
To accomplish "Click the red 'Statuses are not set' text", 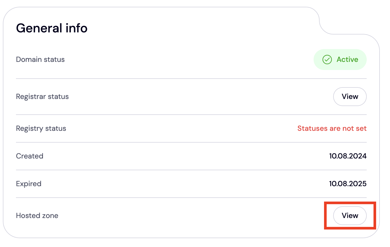I will click(332, 128).
